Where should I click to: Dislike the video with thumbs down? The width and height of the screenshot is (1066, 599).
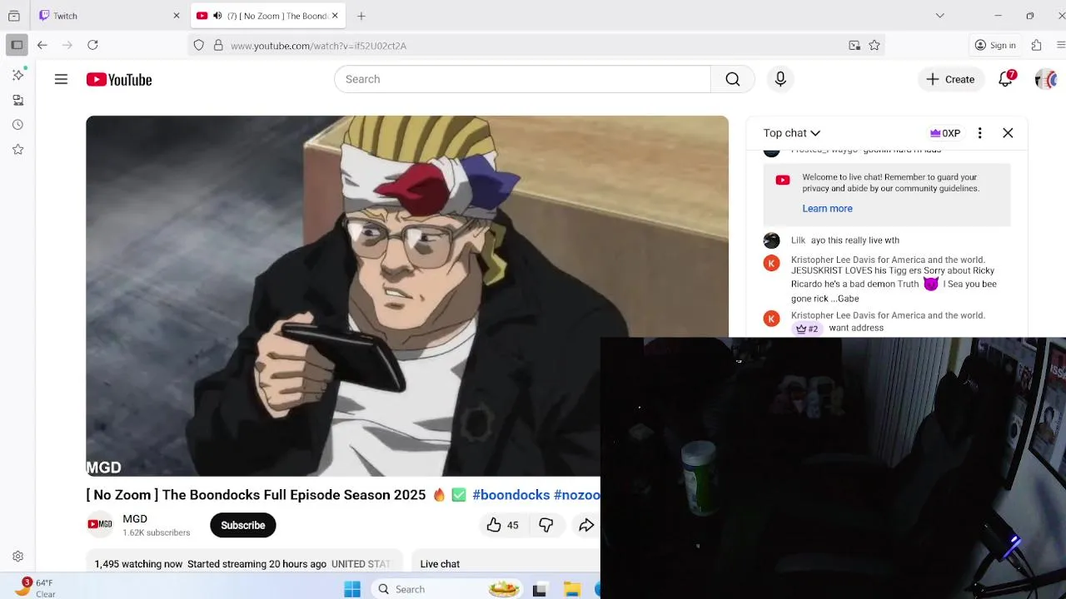coord(546,525)
